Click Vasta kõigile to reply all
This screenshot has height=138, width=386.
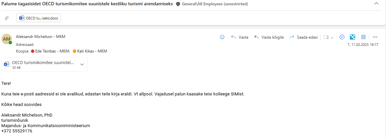269,37
